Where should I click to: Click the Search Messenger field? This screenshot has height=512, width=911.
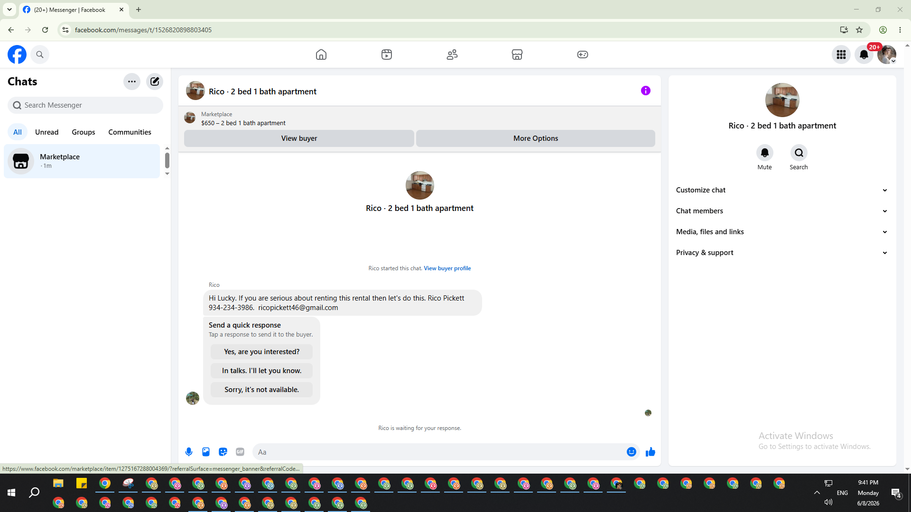click(85, 105)
